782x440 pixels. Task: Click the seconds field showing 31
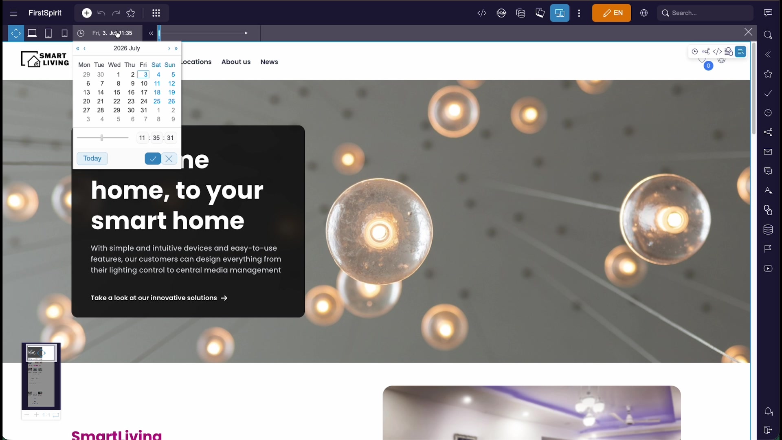[x=170, y=138]
